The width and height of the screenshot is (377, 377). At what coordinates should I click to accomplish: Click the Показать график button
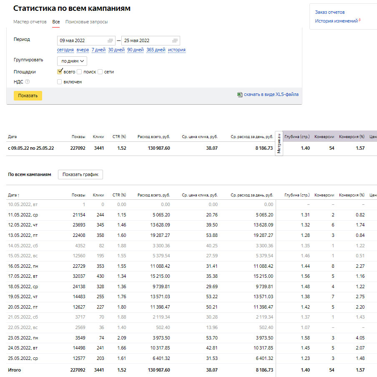[80, 174]
